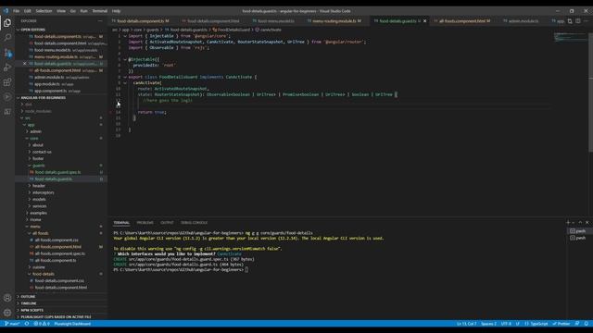Expand the Outline section

(x=28, y=297)
